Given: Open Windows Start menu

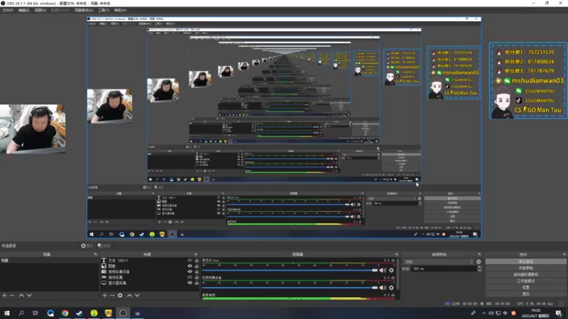Looking at the screenshot, I should click(7, 313).
